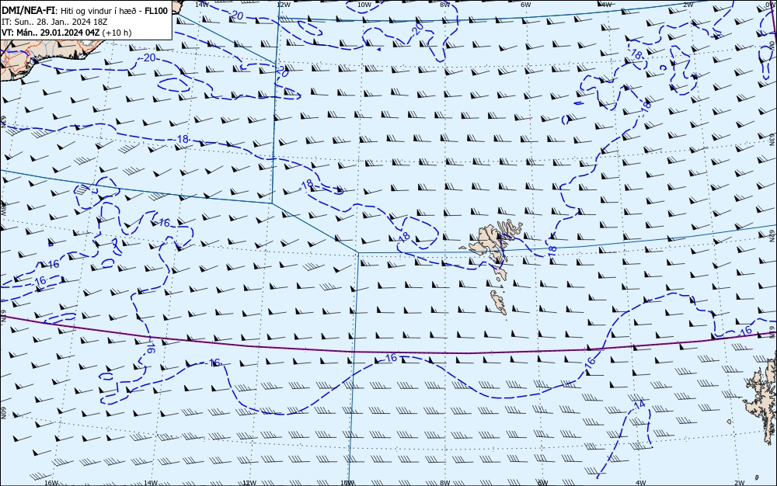
Task: Click the '2W' longitude label on the bottom edge
Action: pyautogui.click(x=740, y=482)
